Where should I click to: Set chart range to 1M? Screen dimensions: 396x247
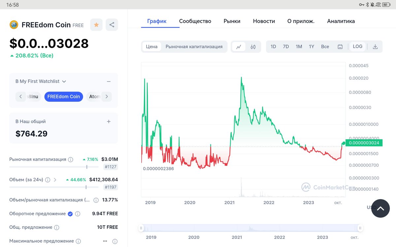click(299, 47)
